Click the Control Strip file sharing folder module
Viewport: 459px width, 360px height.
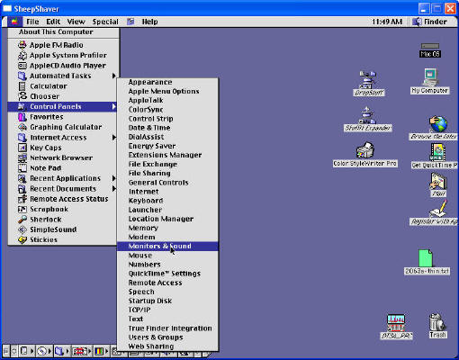pyautogui.click(x=62, y=351)
